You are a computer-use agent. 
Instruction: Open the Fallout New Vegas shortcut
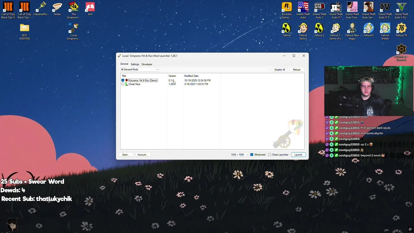coord(352,32)
